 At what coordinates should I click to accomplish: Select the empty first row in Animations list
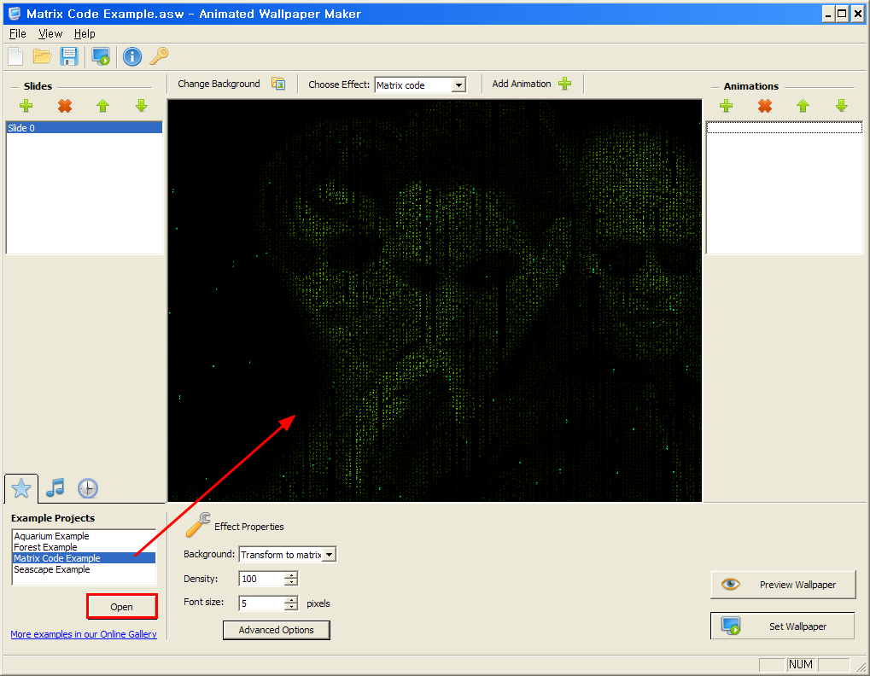coord(784,128)
